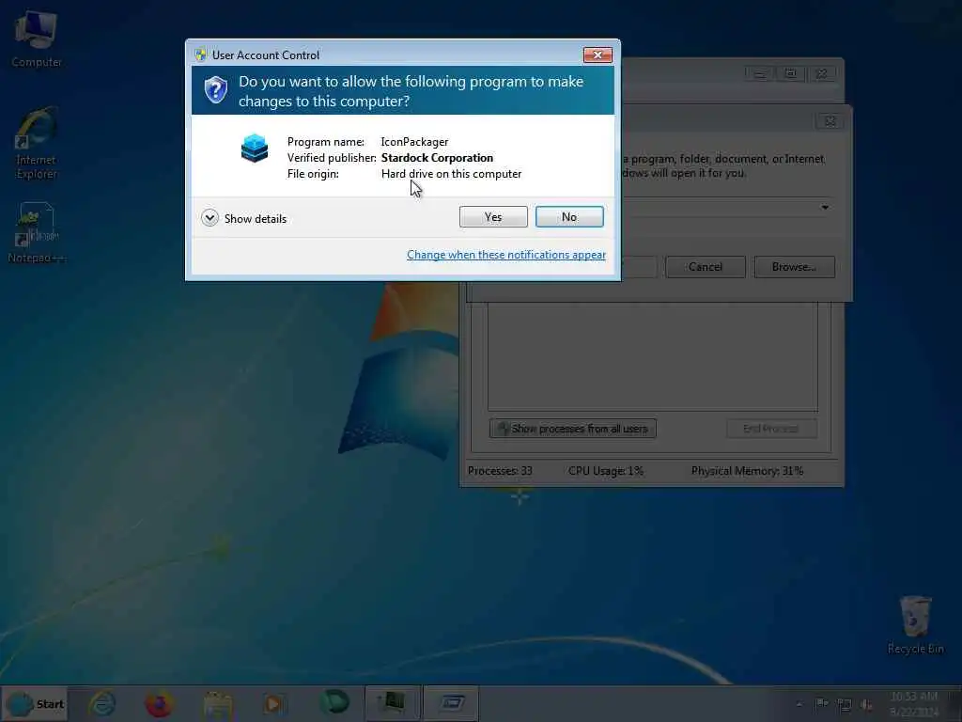Screen dimensions: 962x722
Task: Switch to the Run dialog taskbar button
Action: 451,703
